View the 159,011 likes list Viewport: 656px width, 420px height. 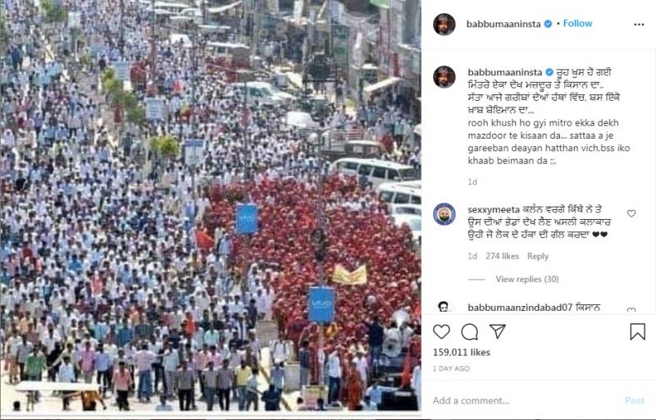coord(462,352)
